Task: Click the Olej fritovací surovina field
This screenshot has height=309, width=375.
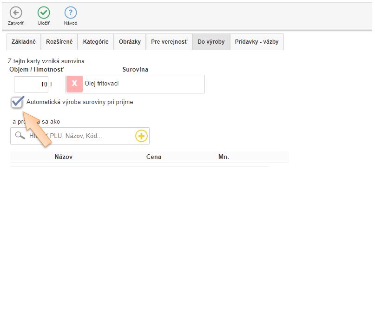Action: point(142,84)
